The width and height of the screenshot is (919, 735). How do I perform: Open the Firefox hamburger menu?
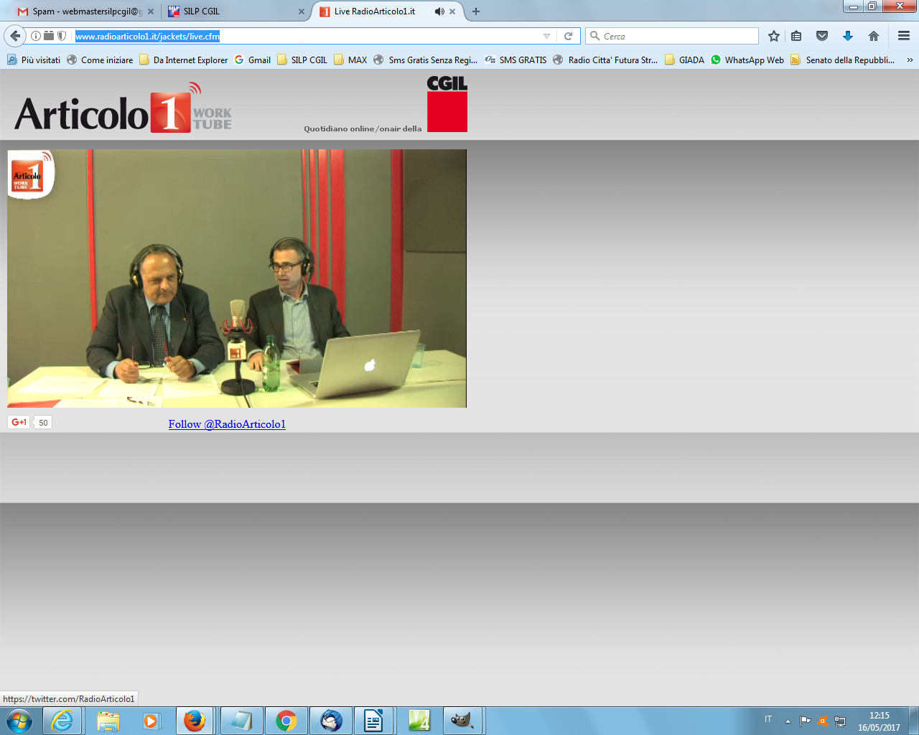click(x=903, y=36)
